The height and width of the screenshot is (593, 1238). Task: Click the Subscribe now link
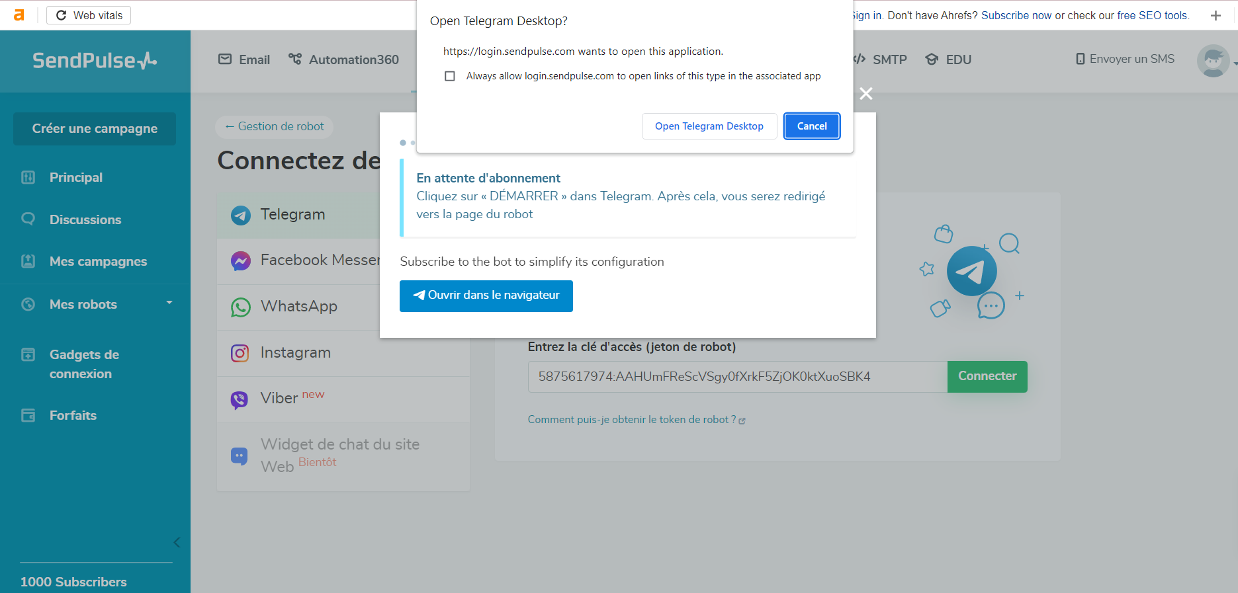tap(1016, 15)
